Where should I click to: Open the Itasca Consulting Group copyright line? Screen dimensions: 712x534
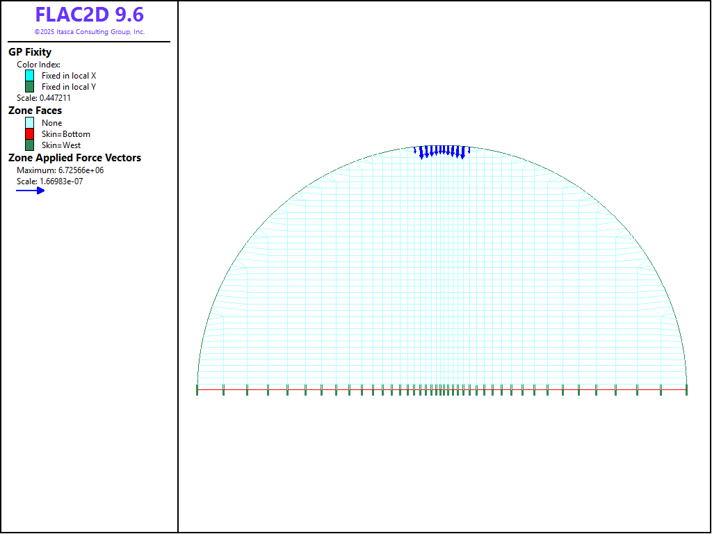(89, 32)
